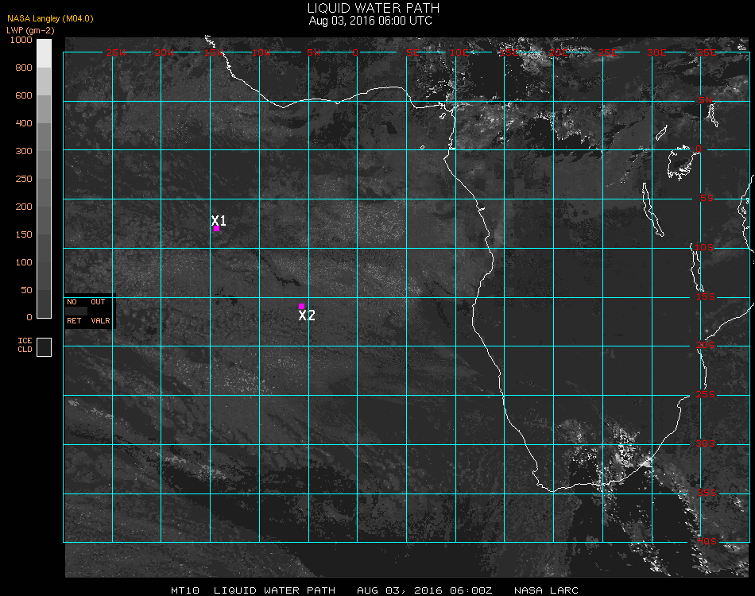Click the Aug 03, 2016 06:00 UTC timestamp
The height and width of the screenshot is (596, 755).
[370, 21]
